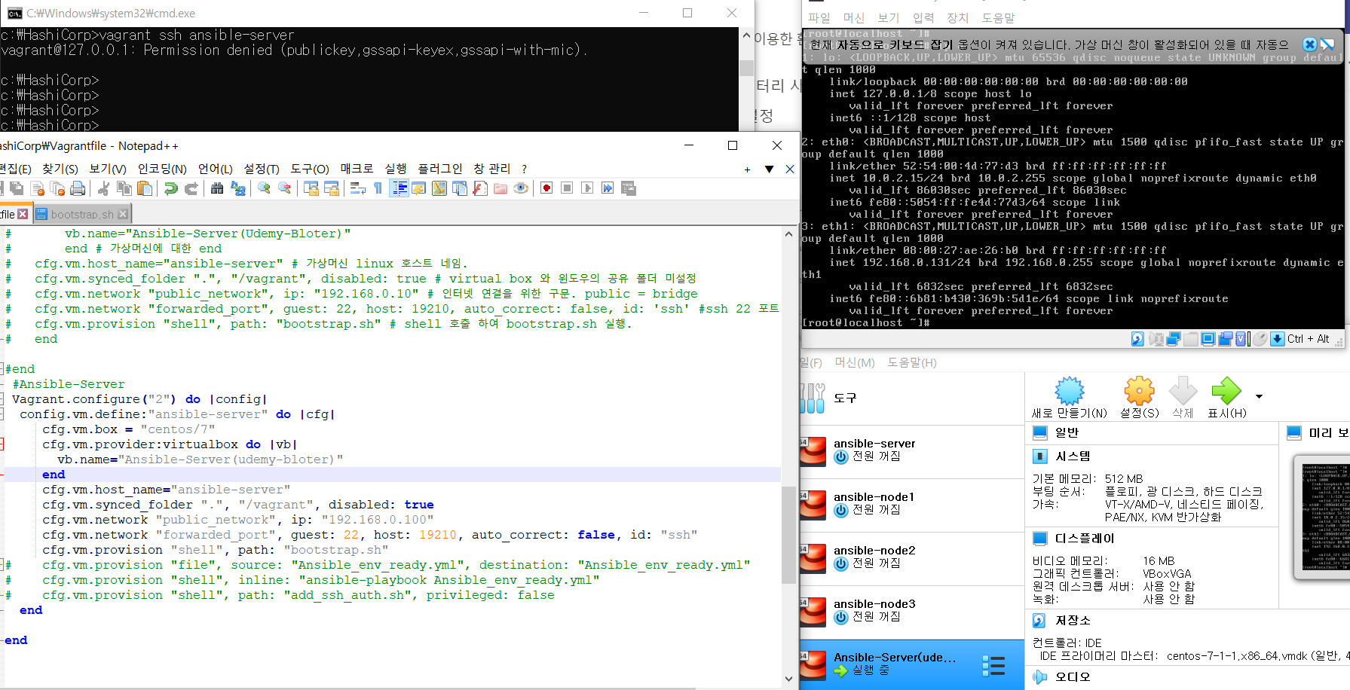Open the 플러그인 menu in Notepad++
The width and height of the screenshot is (1350, 690).
click(440, 169)
